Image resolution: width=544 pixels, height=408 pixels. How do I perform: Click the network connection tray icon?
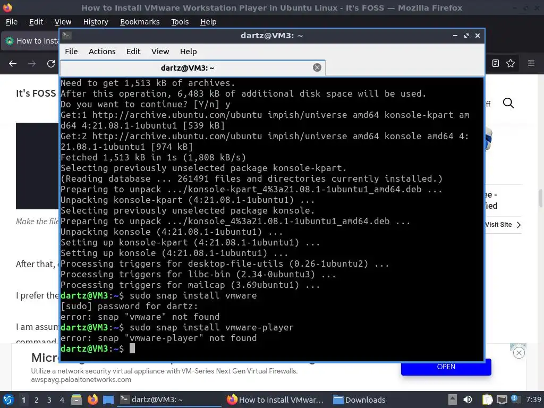(501, 399)
